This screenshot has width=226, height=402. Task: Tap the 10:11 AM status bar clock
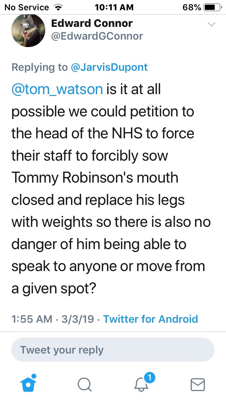114,7
